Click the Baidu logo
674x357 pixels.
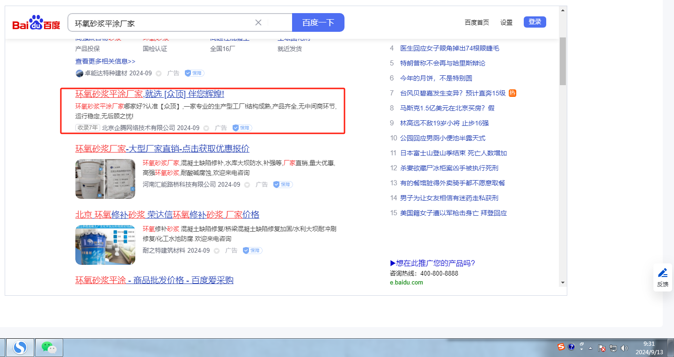pyautogui.click(x=36, y=23)
